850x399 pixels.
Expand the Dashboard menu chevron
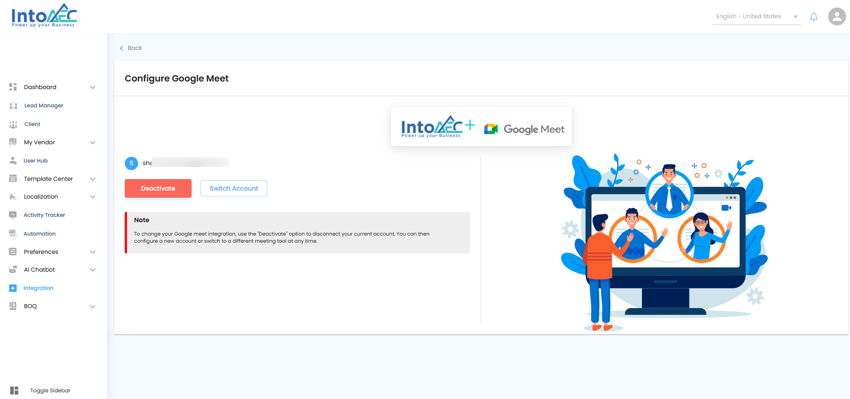93,87
